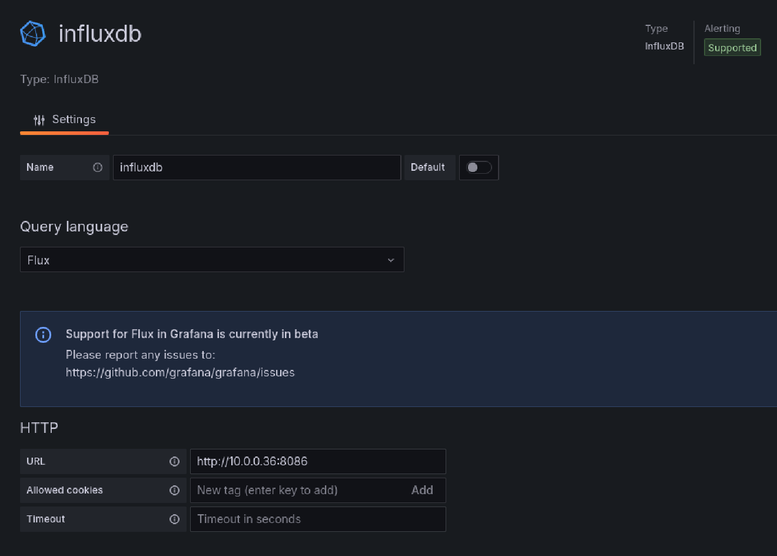Click the info icon beside Allowed cookies
The width and height of the screenshot is (777, 556).
[175, 490]
